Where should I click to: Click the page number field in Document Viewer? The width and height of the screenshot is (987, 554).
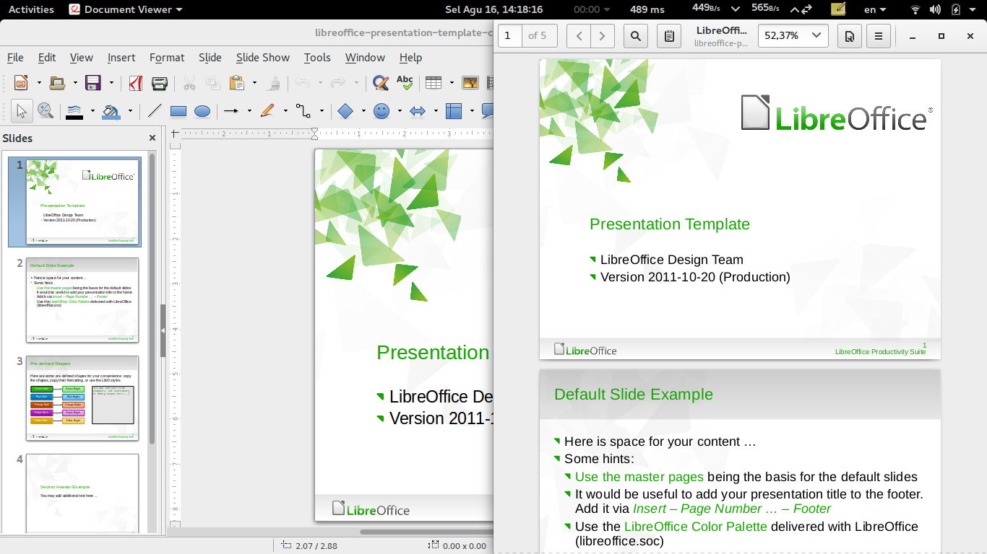pos(510,35)
